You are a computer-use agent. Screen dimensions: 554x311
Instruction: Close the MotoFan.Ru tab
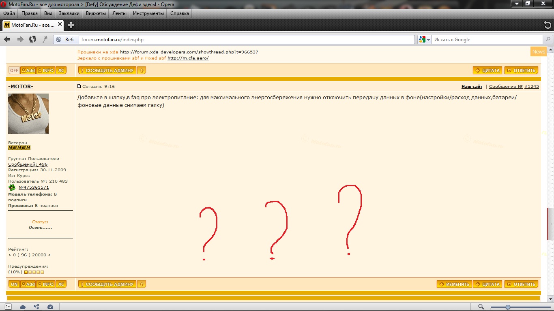click(60, 24)
